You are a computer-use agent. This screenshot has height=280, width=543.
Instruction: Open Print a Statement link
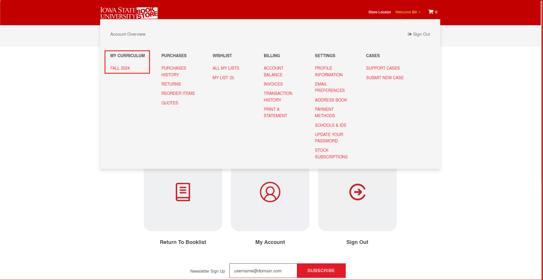click(x=275, y=112)
